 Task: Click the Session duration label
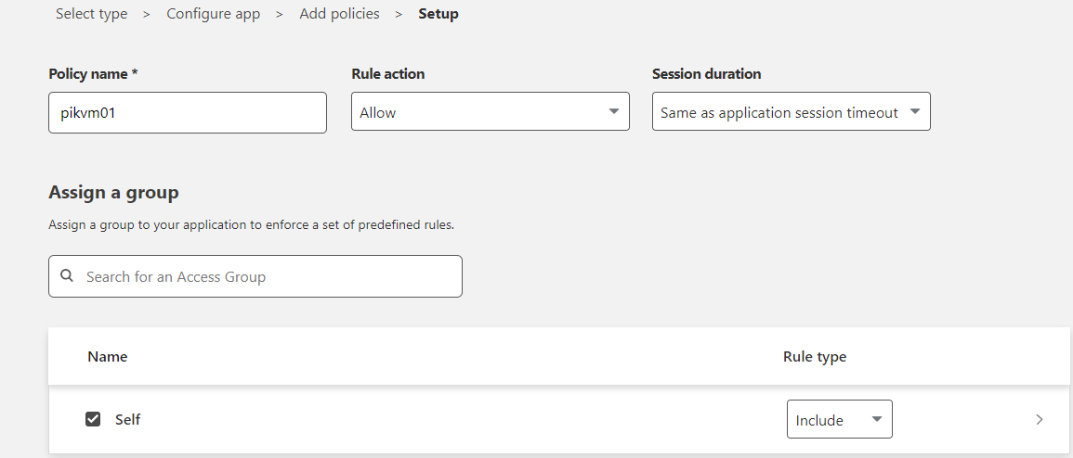point(706,74)
